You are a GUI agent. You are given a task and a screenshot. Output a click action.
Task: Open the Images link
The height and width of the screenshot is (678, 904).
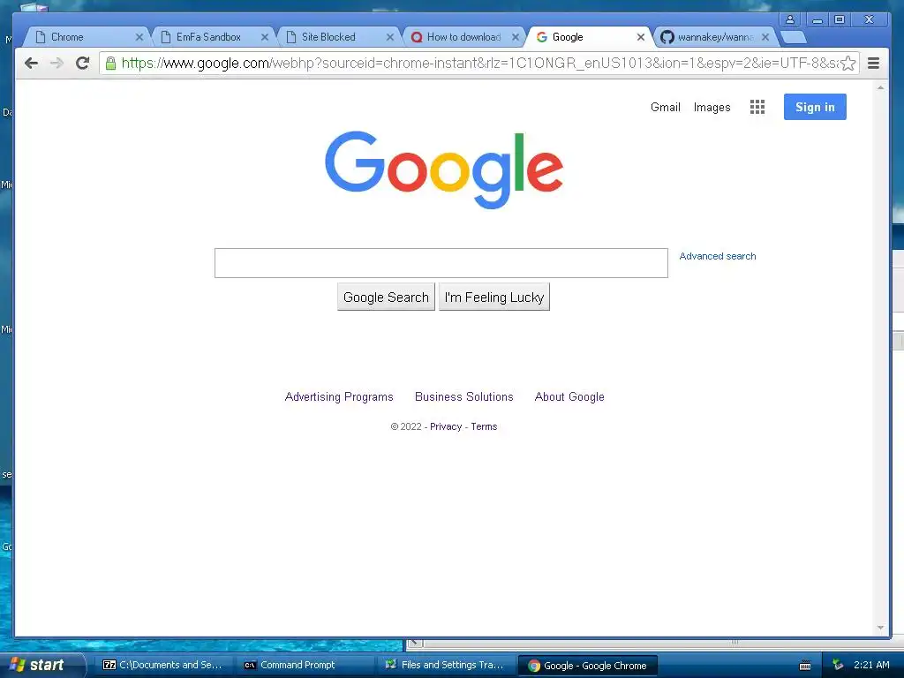coord(712,107)
